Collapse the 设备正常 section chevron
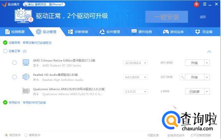This screenshot has height=139, width=221. [x=209, y=52]
